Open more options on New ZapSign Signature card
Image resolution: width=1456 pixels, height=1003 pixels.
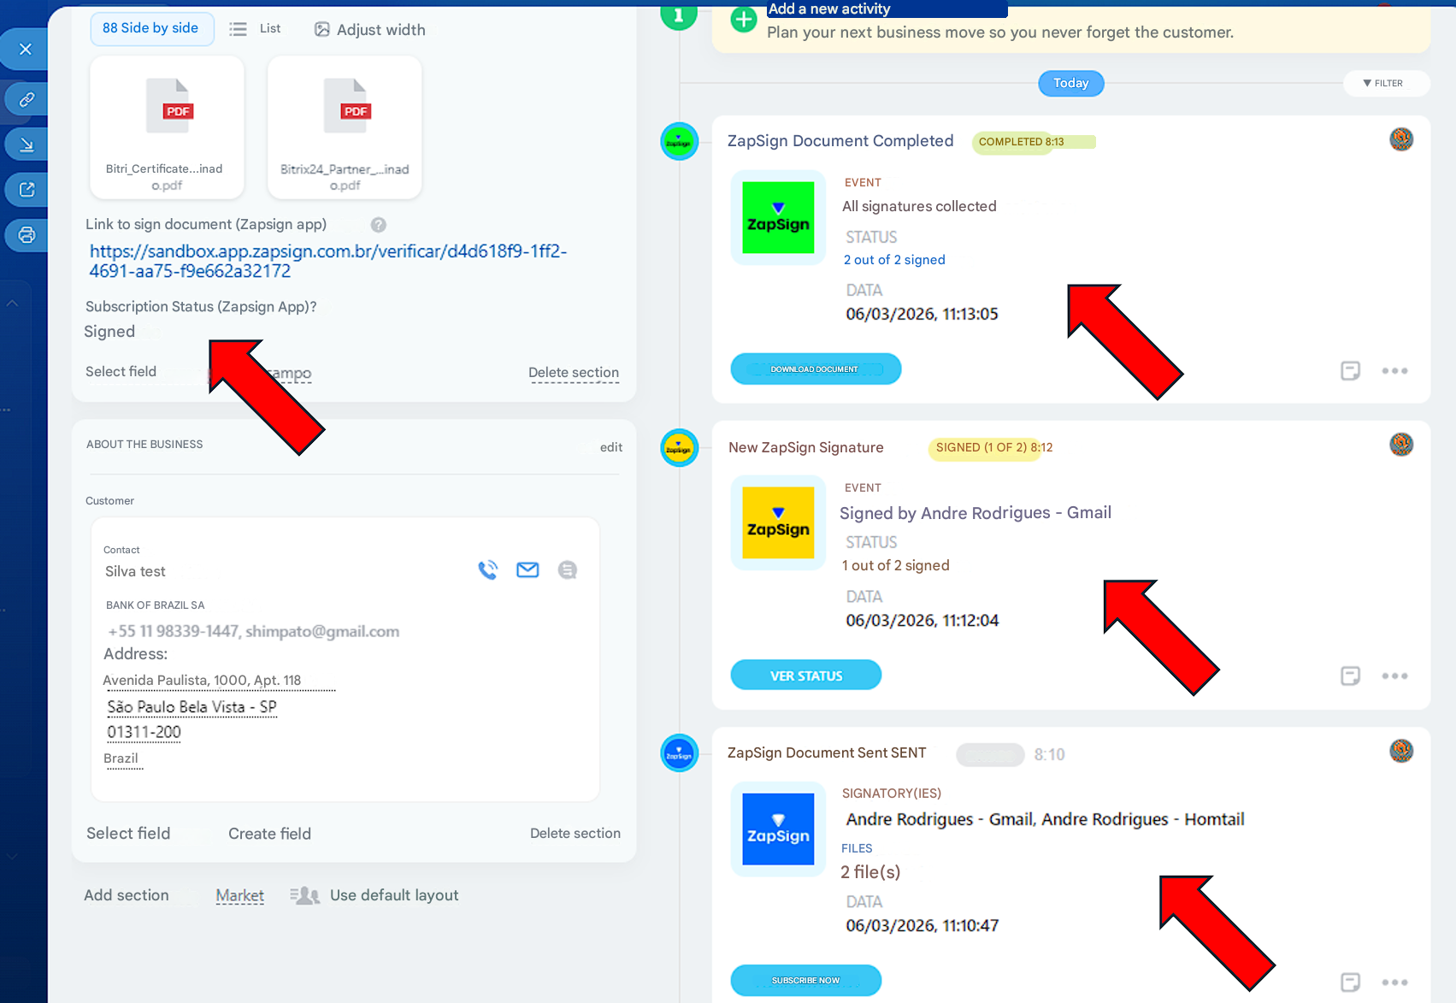[1394, 676]
